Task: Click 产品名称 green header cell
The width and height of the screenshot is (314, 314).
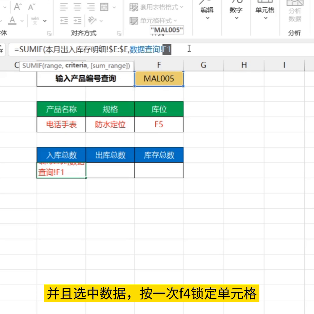Action: pyautogui.click(x=61, y=109)
